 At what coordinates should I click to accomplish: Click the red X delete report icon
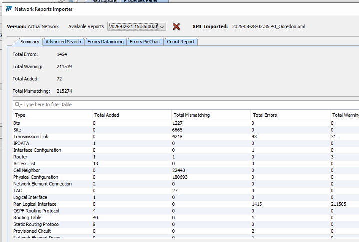click(176, 26)
